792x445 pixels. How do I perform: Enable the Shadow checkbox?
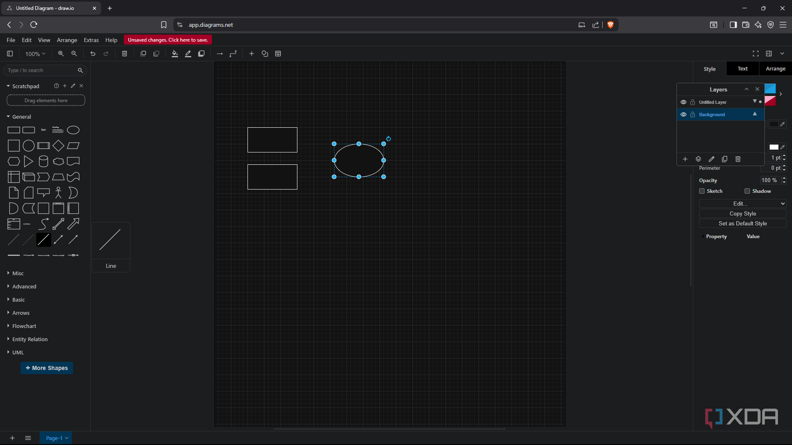[747, 191]
